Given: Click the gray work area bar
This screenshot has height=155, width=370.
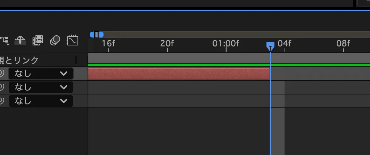Looking at the screenshot, I should tap(229, 58).
